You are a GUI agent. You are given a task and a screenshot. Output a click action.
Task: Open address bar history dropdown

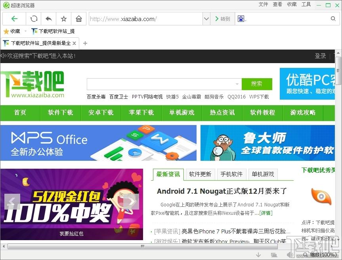206,19
